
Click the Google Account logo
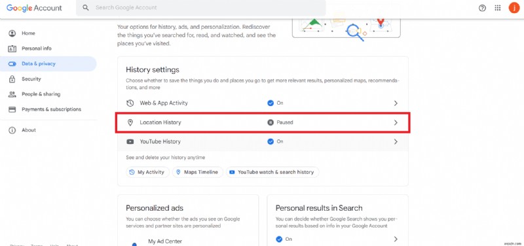click(34, 8)
